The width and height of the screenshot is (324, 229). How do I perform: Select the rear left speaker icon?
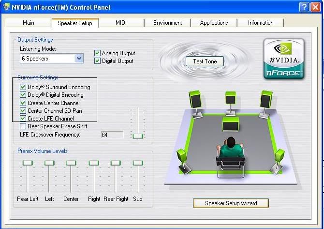click(x=182, y=157)
